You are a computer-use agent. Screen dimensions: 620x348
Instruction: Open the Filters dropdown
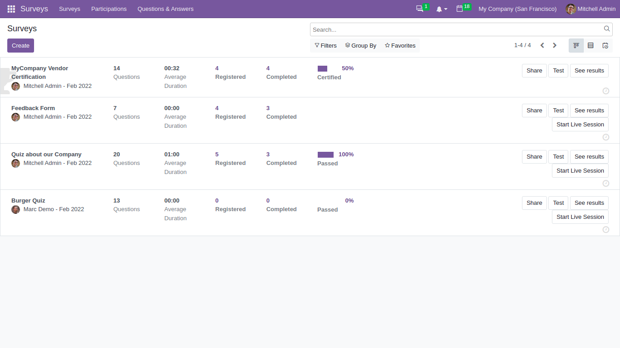pos(325,45)
